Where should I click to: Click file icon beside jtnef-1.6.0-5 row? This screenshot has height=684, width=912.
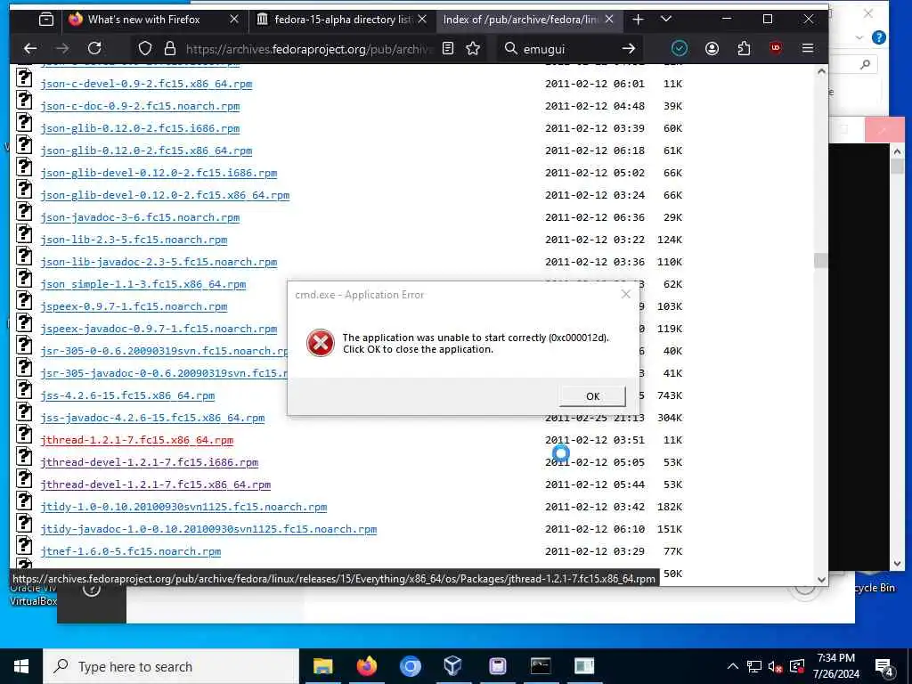click(x=24, y=545)
